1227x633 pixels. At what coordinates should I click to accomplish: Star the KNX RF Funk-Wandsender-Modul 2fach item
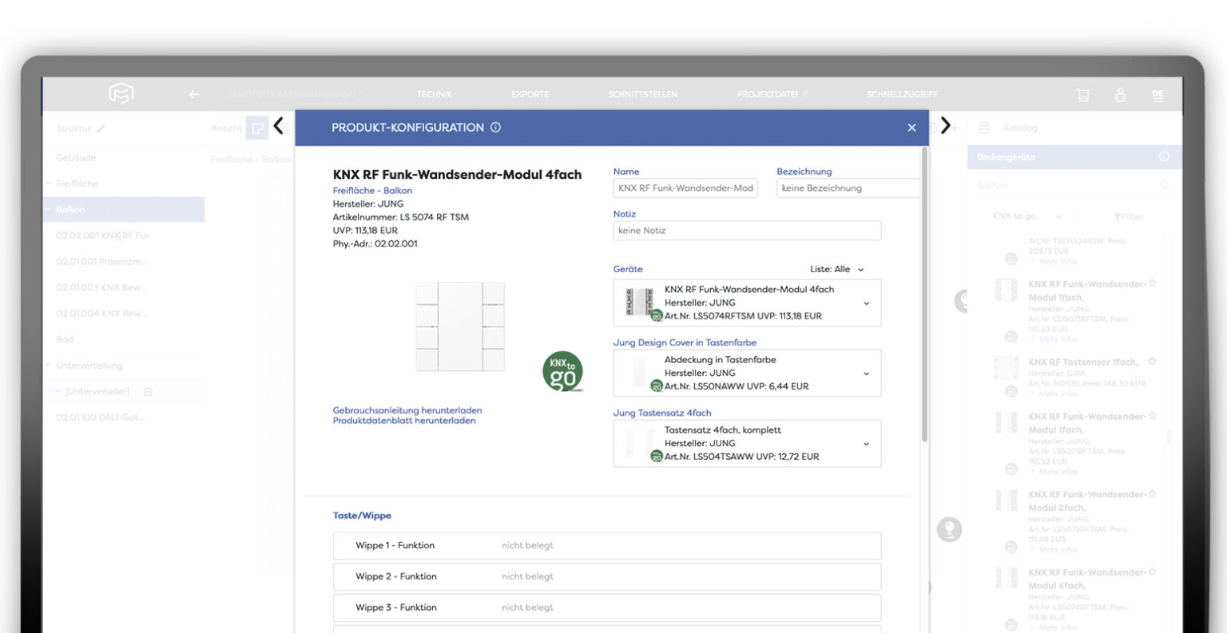pyautogui.click(x=1152, y=494)
